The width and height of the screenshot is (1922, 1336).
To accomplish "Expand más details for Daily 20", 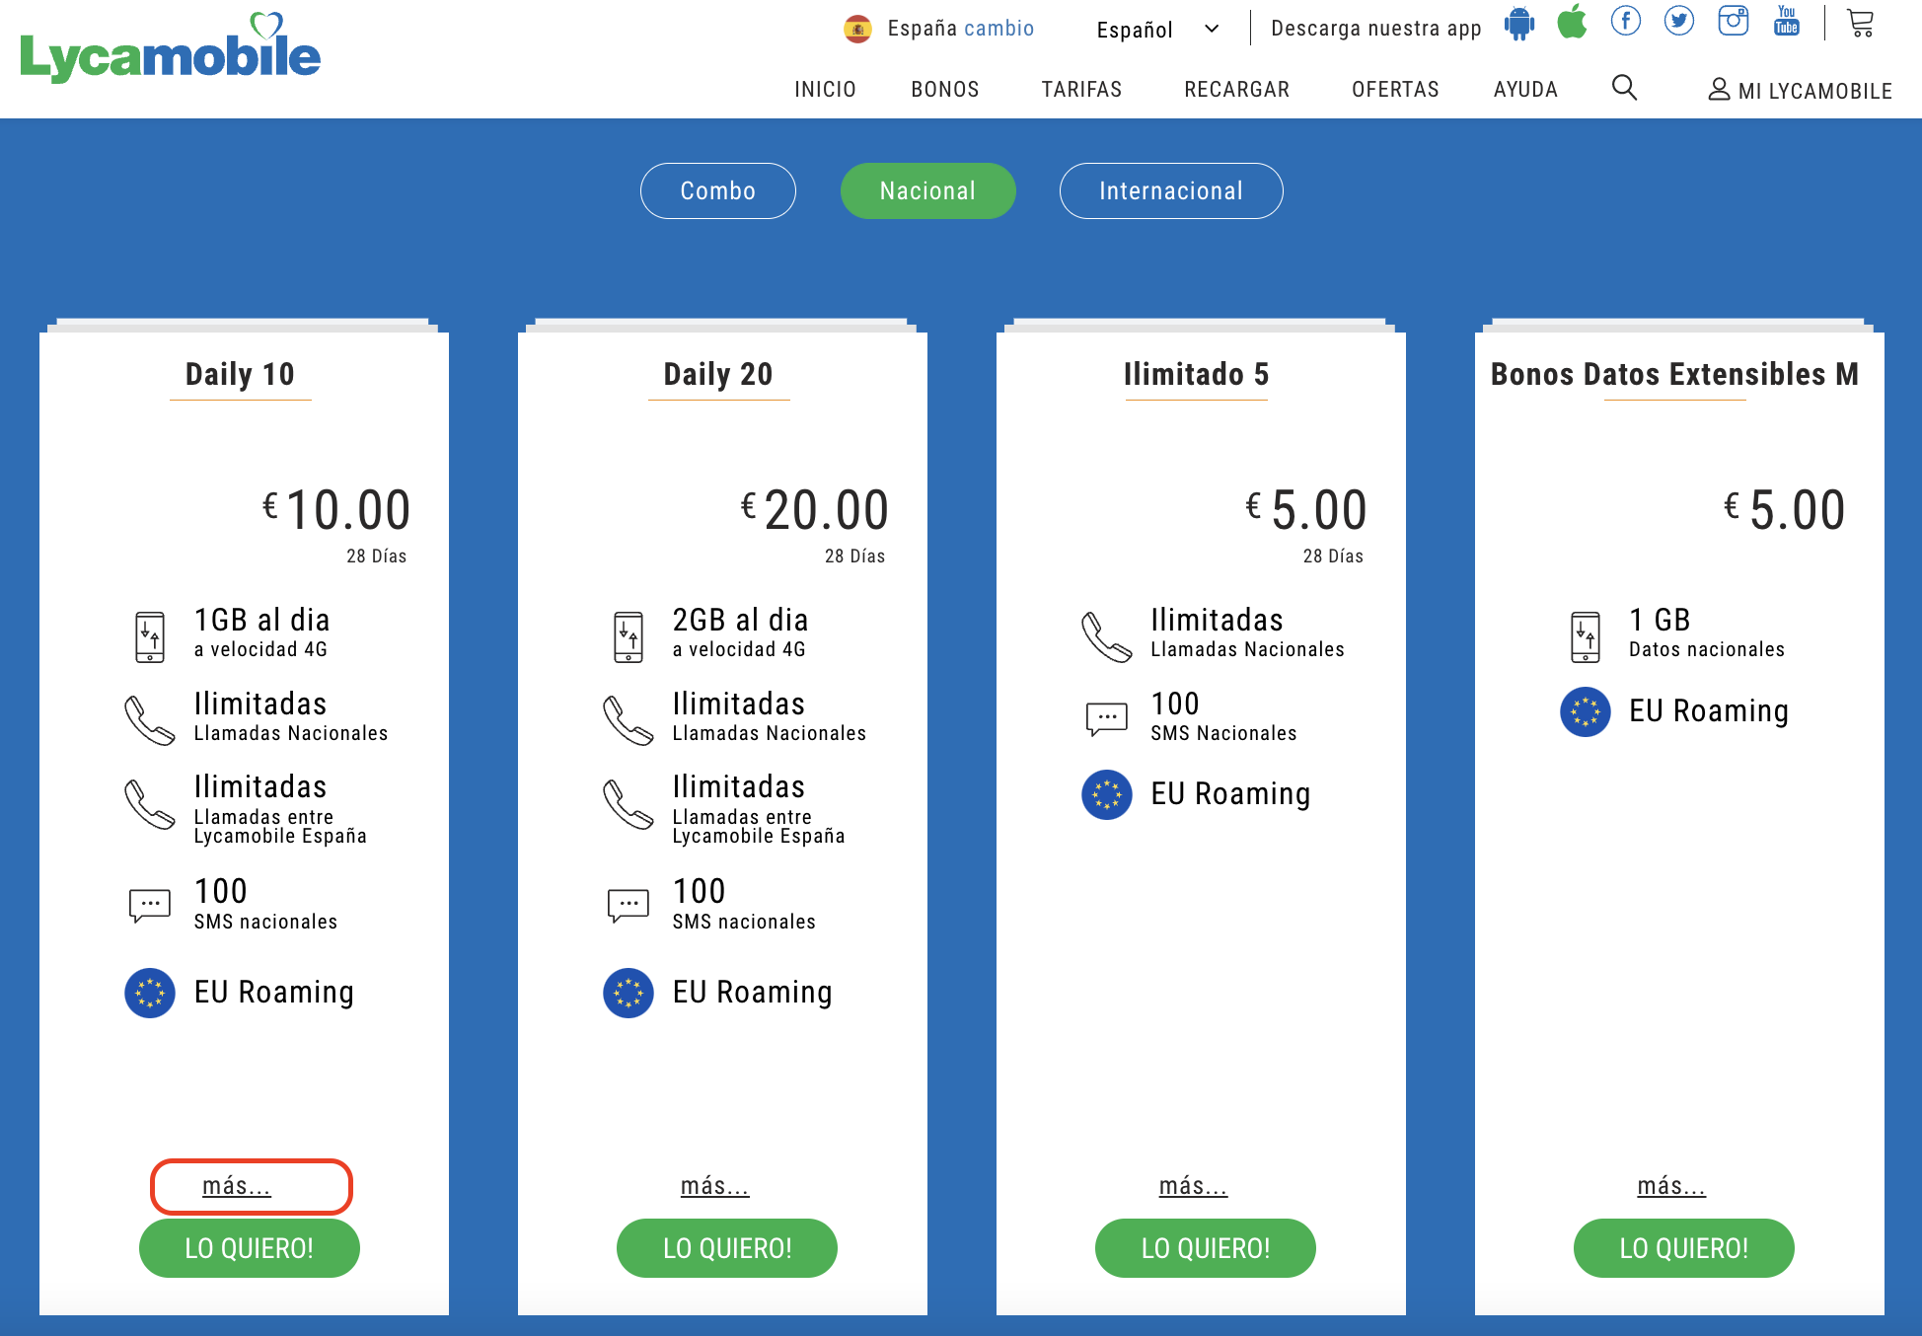I will tap(715, 1186).
